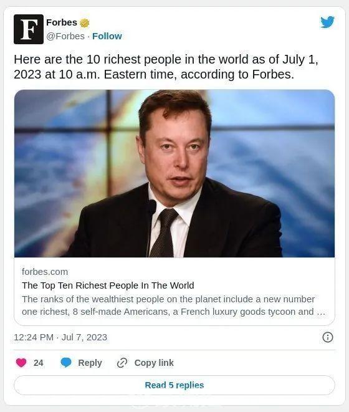349x412 pixels.
Task: Click the Reply text button
Action: pos(90,363)
